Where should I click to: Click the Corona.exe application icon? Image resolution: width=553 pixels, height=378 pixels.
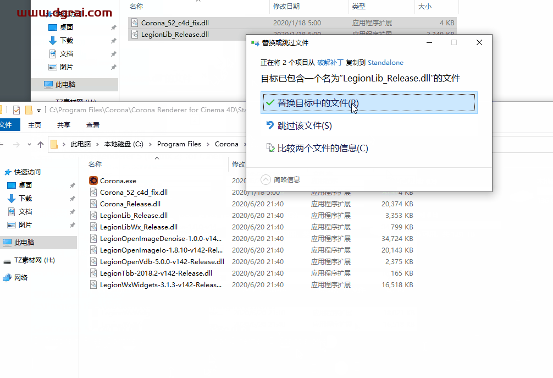coord(93,180)
